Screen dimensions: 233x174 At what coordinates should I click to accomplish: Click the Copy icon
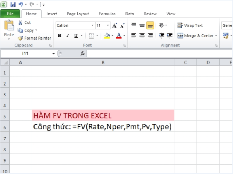click(20, 30)
